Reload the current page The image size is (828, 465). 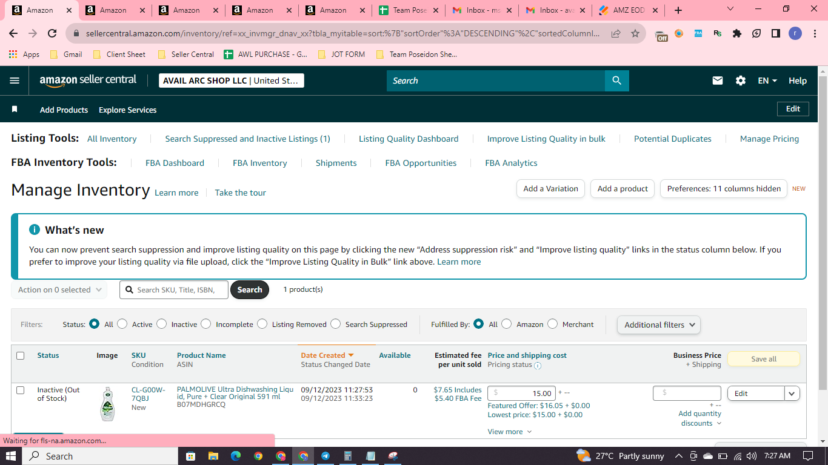(52, 33)
